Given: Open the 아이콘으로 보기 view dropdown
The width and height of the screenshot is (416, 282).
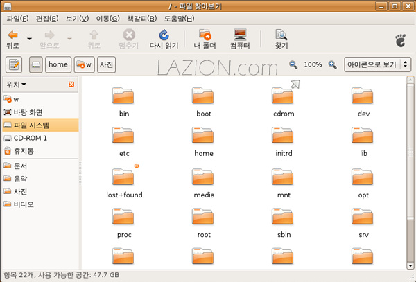Looking at the screenshot, I should click(x=378, y=64).
